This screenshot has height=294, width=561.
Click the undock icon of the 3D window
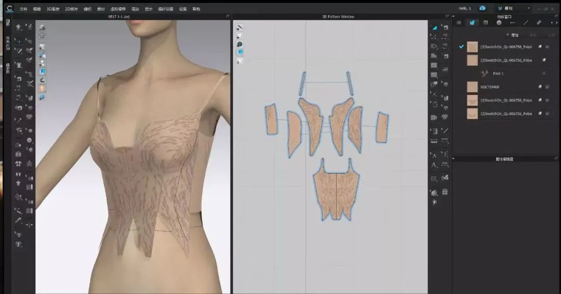[228, 17]
